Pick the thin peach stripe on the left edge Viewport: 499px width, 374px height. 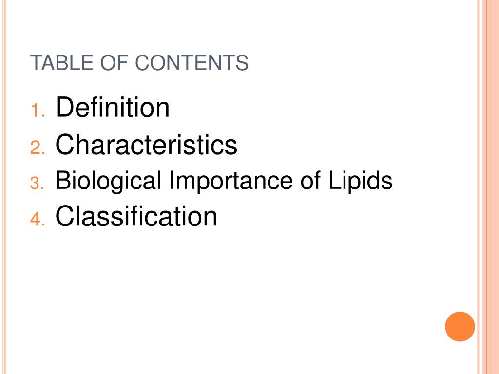click(x=4, y=187)
